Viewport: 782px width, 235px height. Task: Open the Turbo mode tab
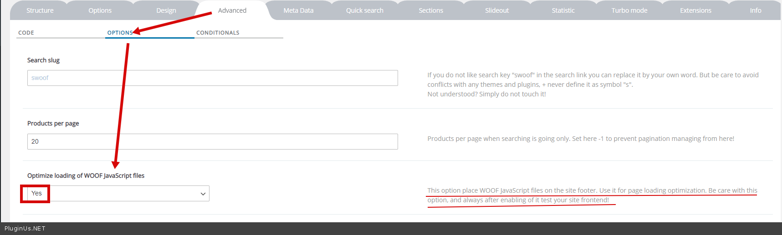point(629,10)
